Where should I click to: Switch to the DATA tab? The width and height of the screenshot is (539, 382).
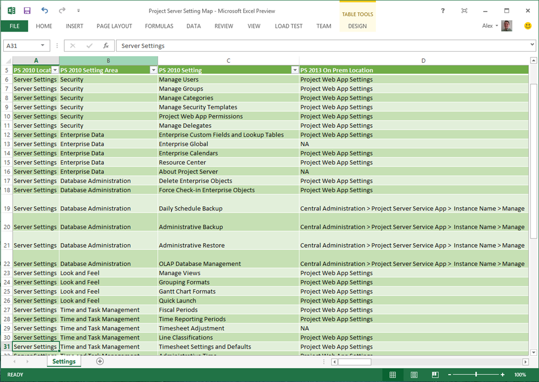coord(194,26)
